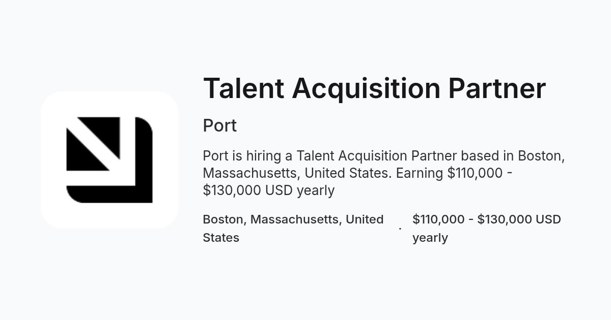611x320 pixels.
Task: Click "$130,000 USD yearly" in description's last line
Action: coord(269,190)
